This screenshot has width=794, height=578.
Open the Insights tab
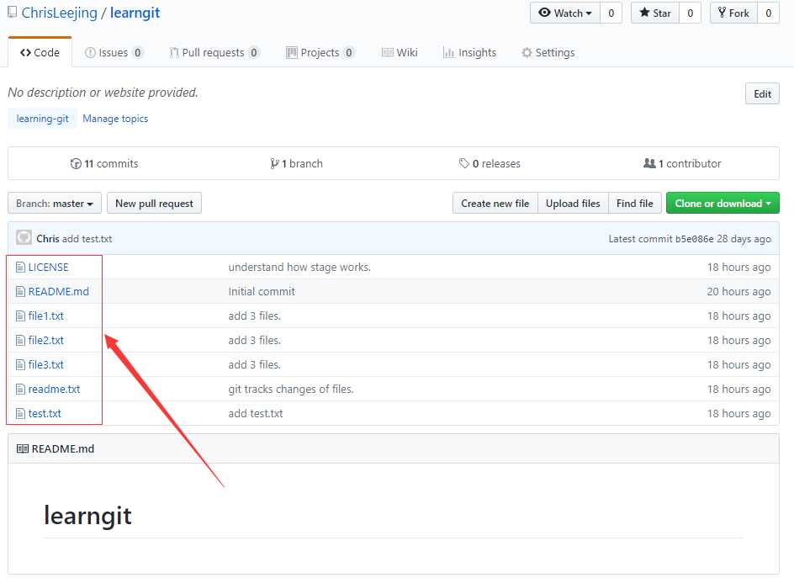[x=469, y=52]
